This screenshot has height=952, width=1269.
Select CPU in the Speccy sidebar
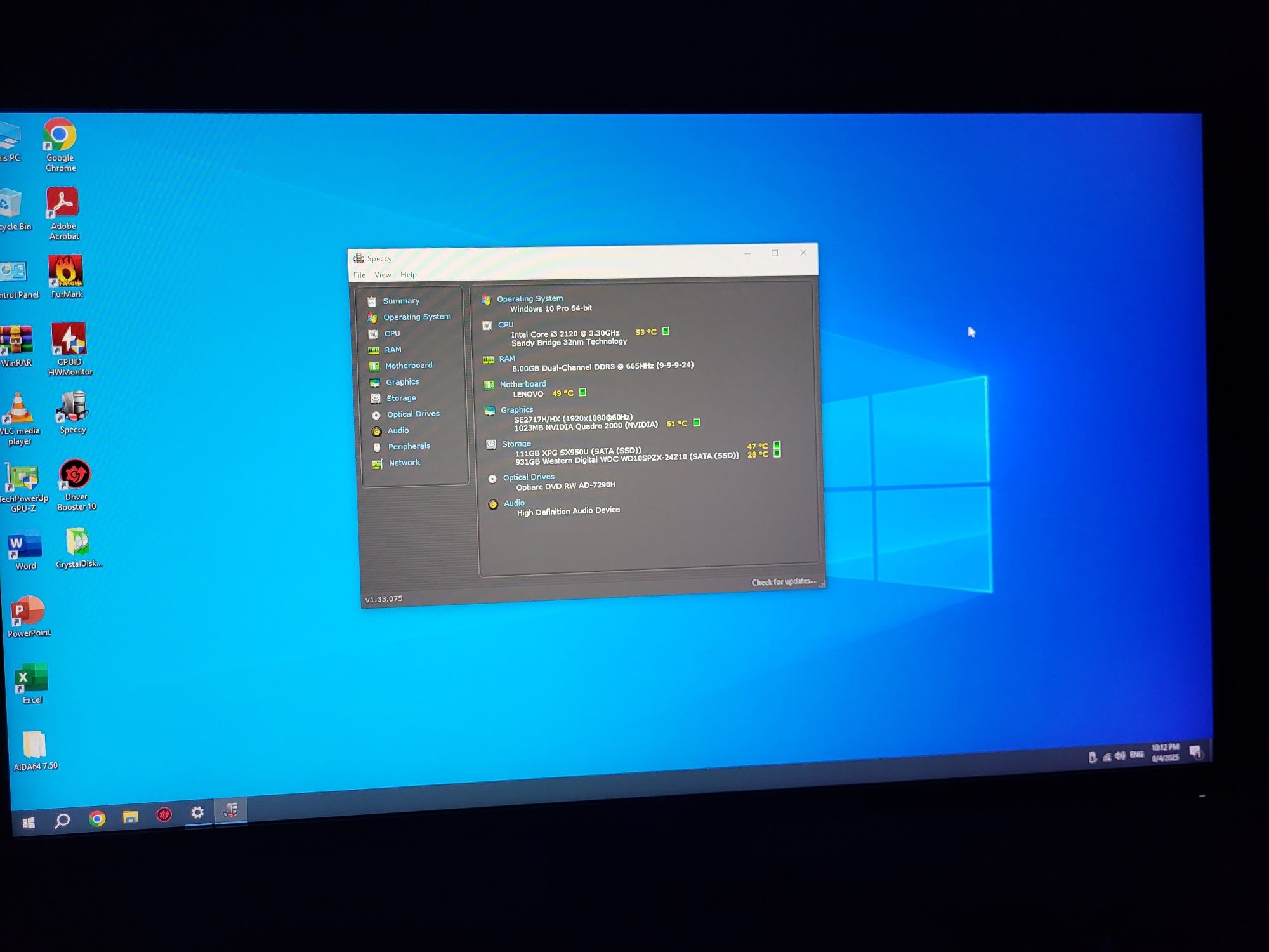coord(392,333)
